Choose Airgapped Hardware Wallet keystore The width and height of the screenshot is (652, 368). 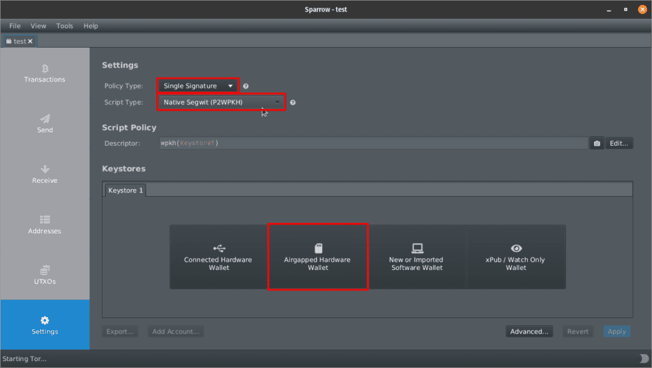point(318,257)
